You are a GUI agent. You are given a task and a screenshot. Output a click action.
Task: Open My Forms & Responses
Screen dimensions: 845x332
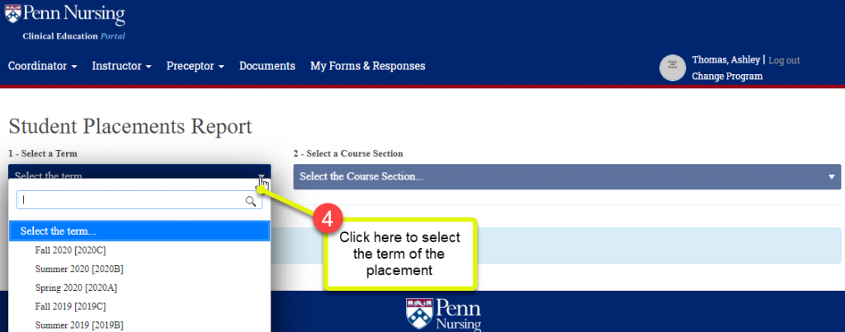point(367,66)
